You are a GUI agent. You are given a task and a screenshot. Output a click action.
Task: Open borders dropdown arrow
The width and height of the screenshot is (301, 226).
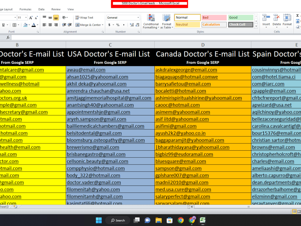[x=18, y=25]
